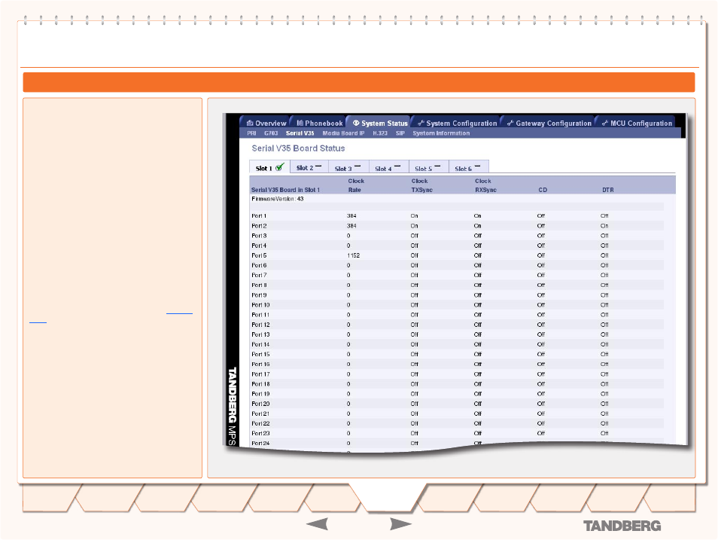Switch to the Slot 6 tab
Viewport: 718px width, 540px height.
tap(468, 167)
